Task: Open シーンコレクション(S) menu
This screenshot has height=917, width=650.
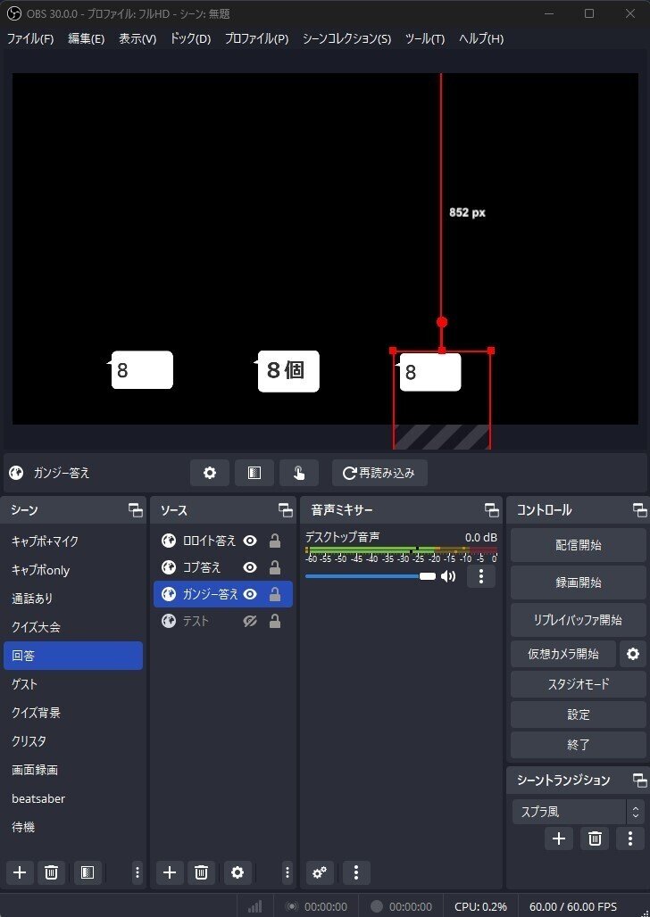Action: pyautogui.click(x=346, y=38)
